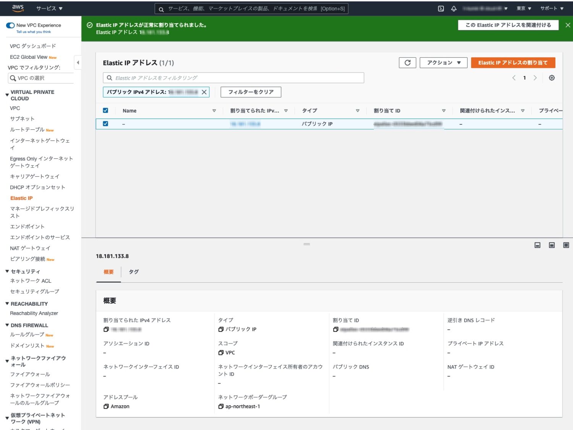
Task: Click the refresh Elastic IP list button
Action: (408, 63)
